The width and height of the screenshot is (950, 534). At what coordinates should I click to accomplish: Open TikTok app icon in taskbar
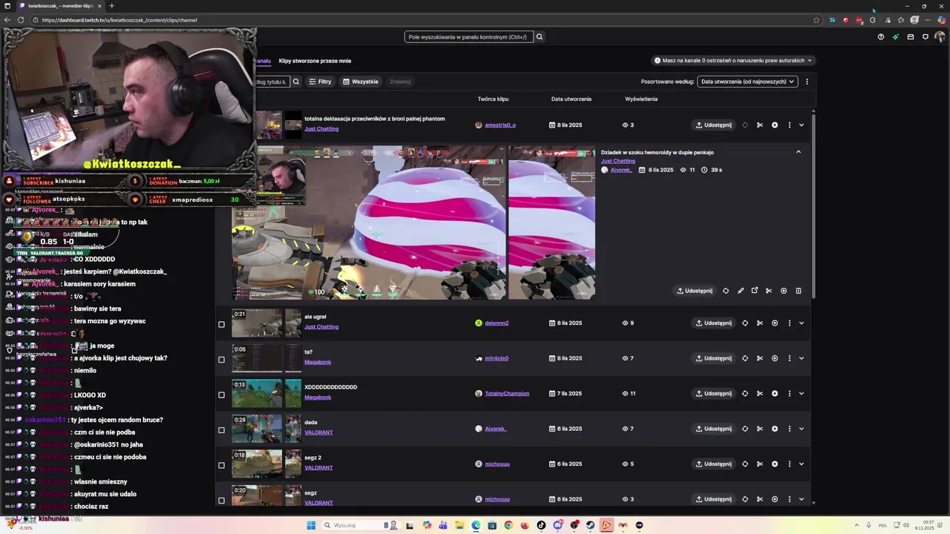pyautogui.click(x=541, y=525)
